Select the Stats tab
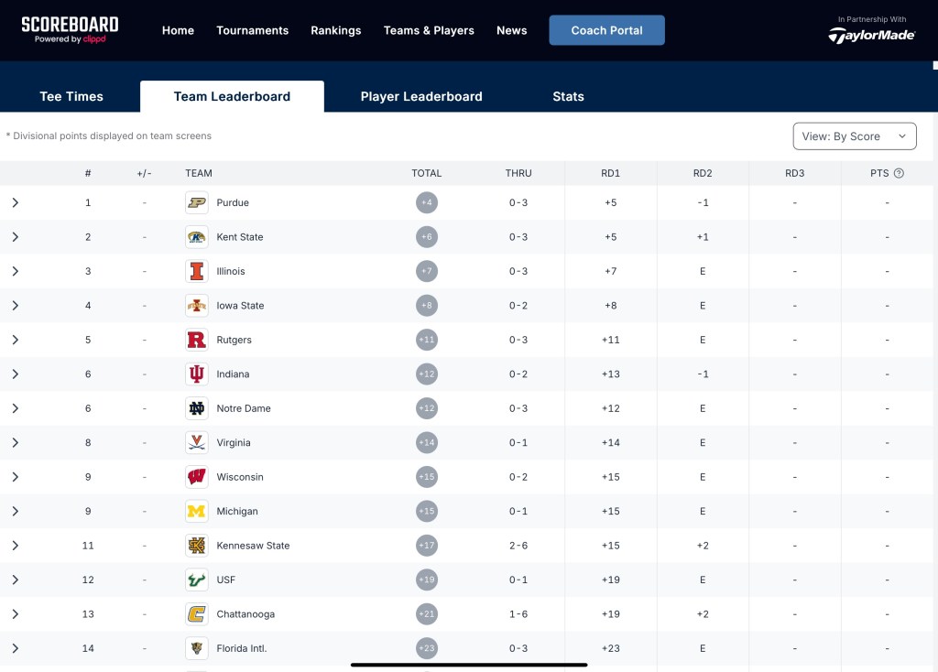 tap(568, 96)
